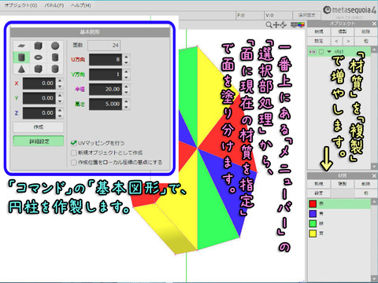This screenshot has height=283, width=378.
Task: Select the sphere primitive shape
Action: click(55, 46)
